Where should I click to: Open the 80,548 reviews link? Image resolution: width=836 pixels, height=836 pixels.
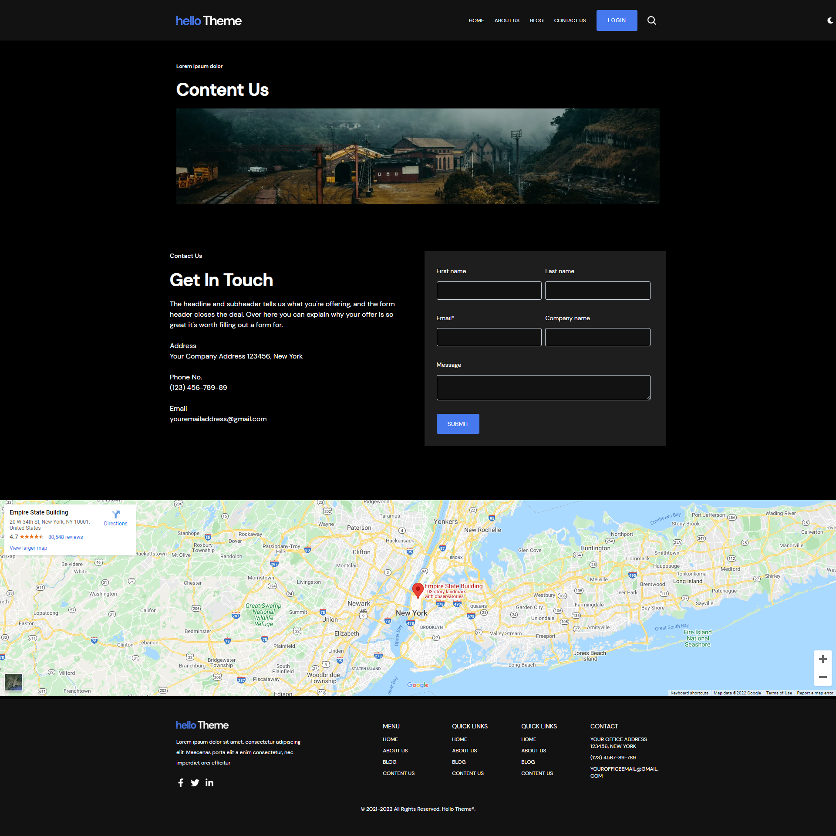[65, 537]
